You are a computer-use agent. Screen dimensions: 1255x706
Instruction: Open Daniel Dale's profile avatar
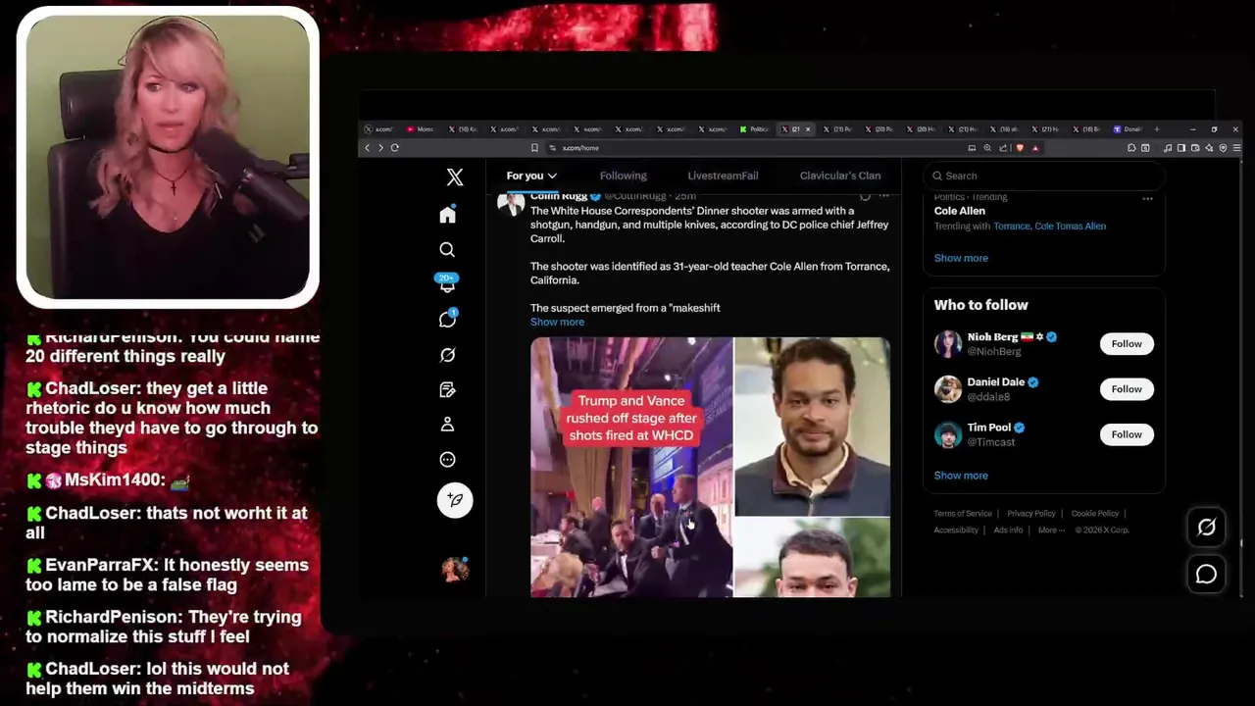pyautogui.click(x=948, y=389)
